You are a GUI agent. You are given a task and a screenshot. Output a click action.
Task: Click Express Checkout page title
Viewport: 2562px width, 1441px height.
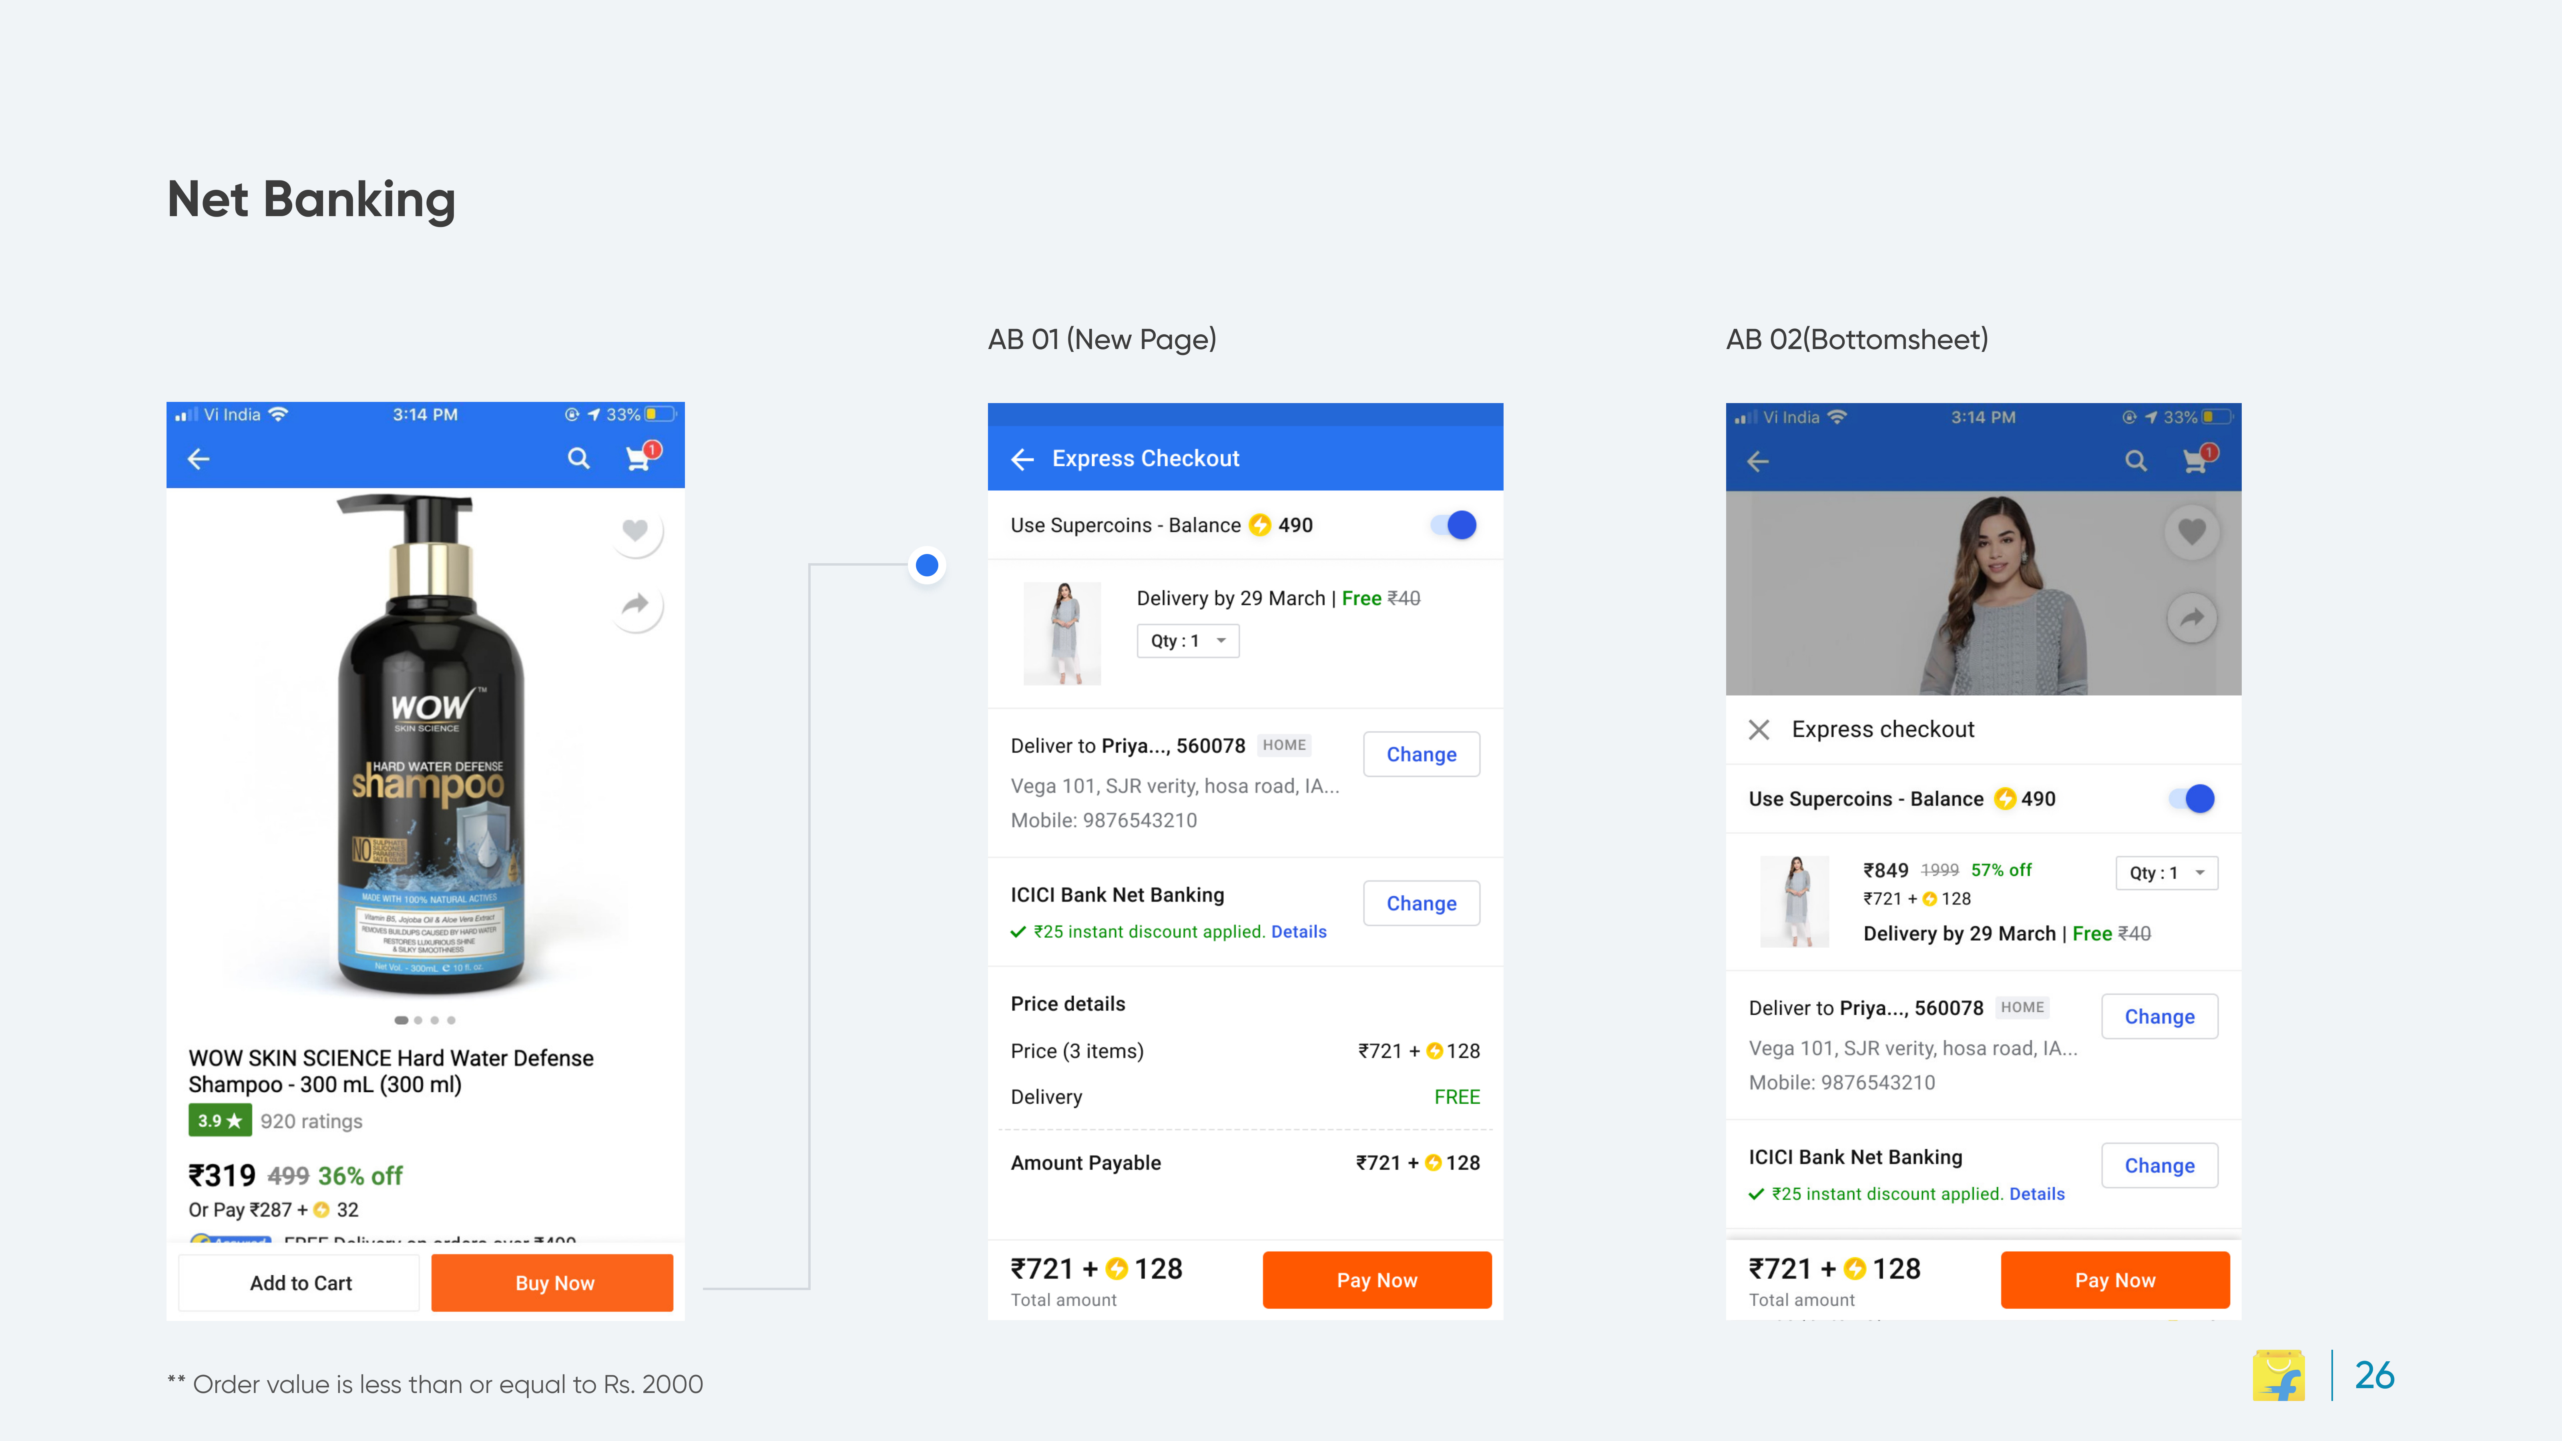tap(1146, 458)
